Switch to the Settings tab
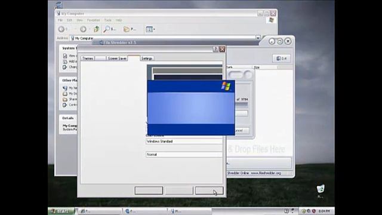382x215 pixels. click(147, 59)
